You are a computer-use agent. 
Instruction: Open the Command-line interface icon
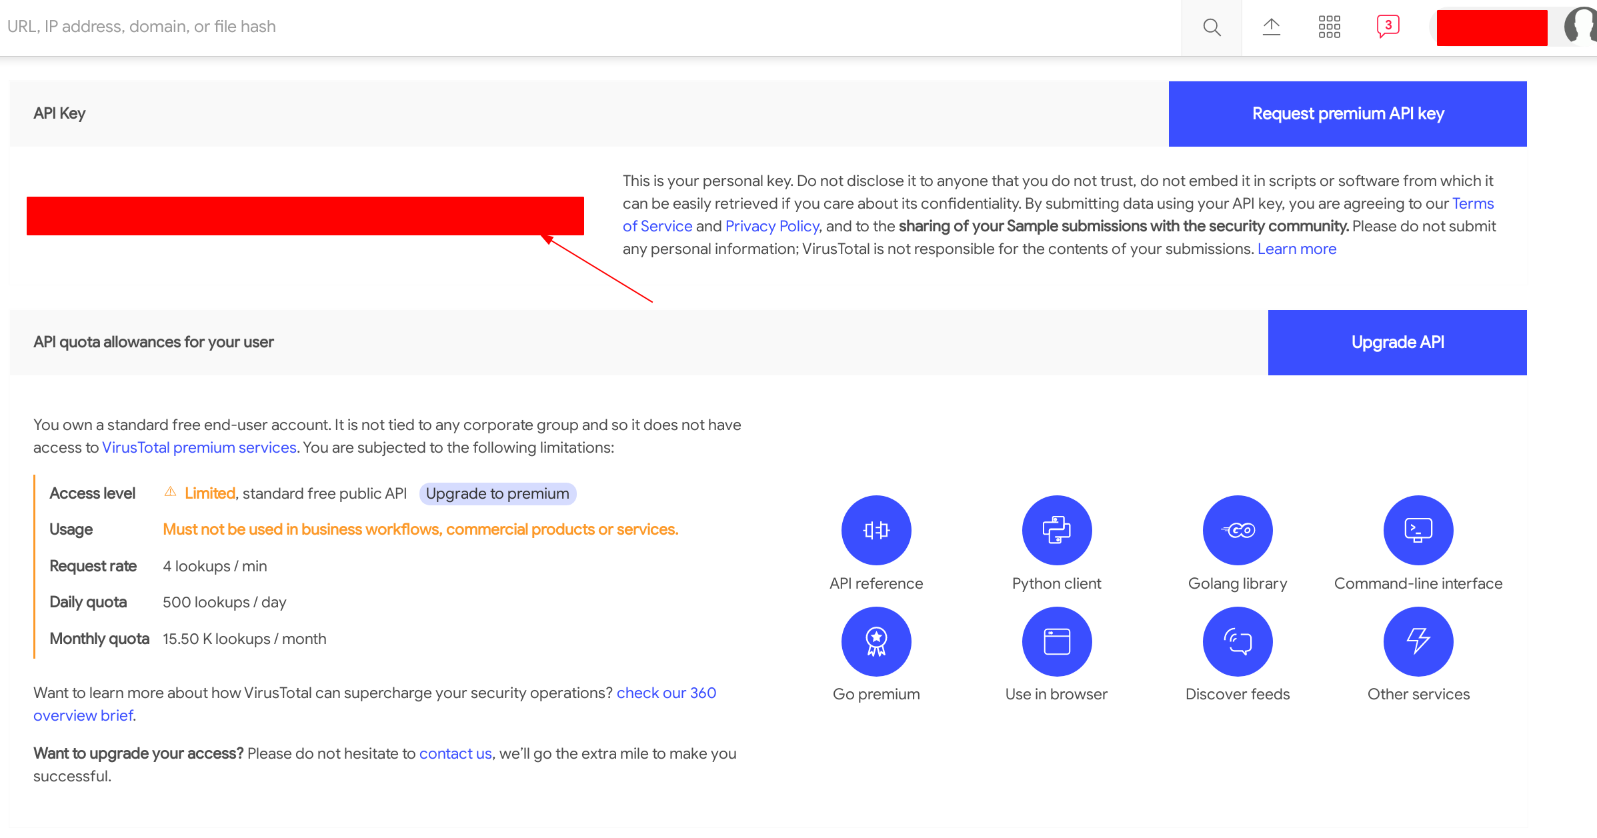point(1418,530)
